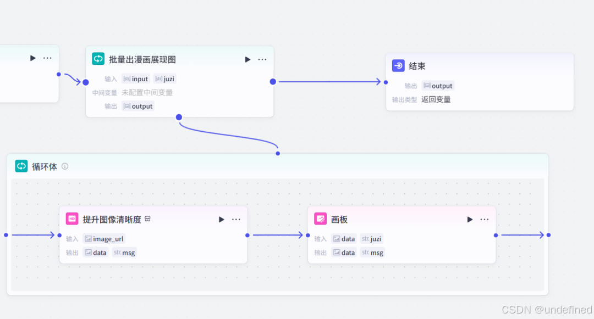Click the HD icon of 提升图像清晰度 node

click(x=72, y=219)
